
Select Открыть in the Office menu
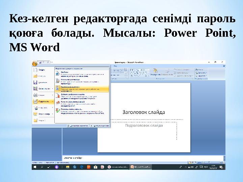coord(43,76)
